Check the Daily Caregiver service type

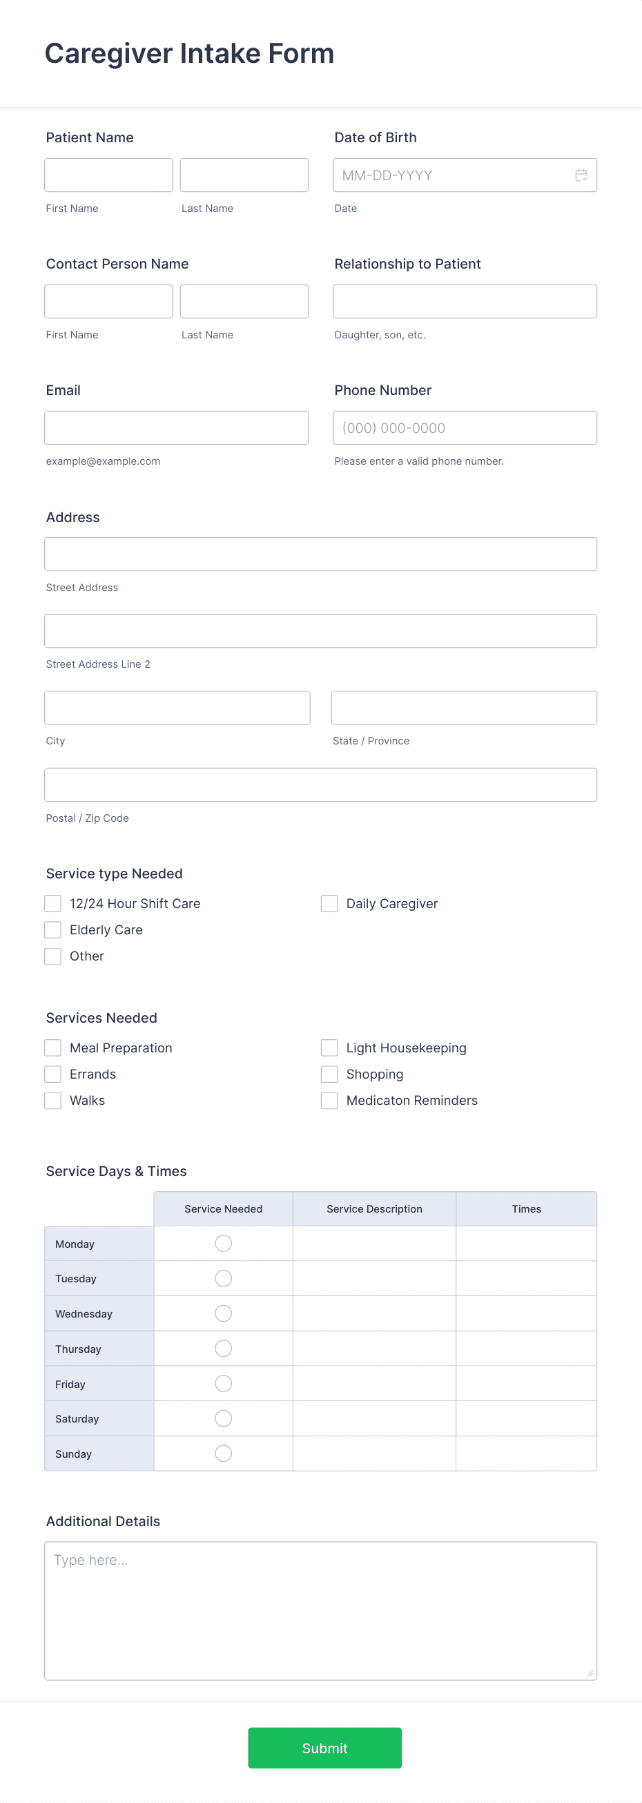329,903
